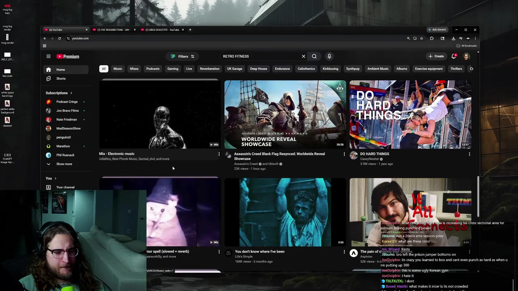Image resolution: width=518 pixels, height=291 pixels.
Task: Select the Thrillers chip
Action: point(456,69)
